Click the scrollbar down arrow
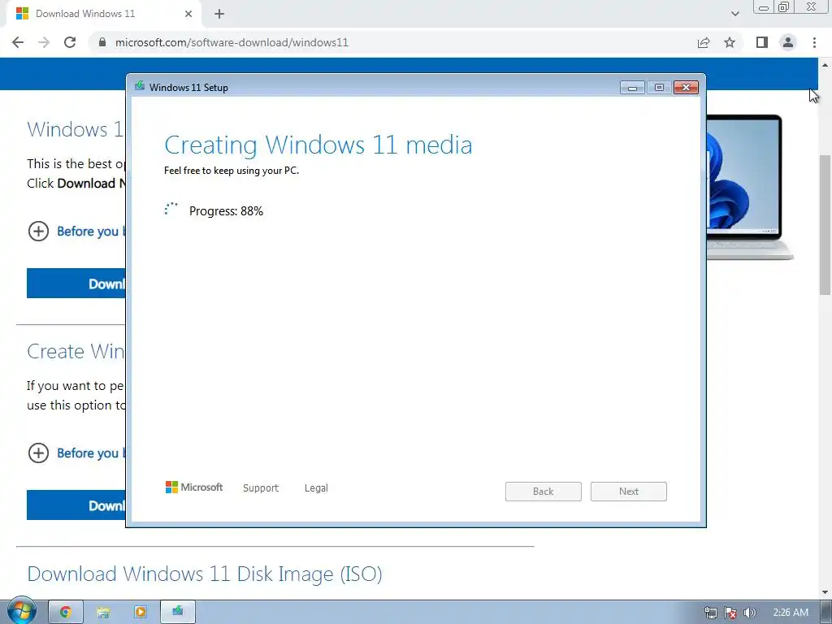 tap(825, 592)
